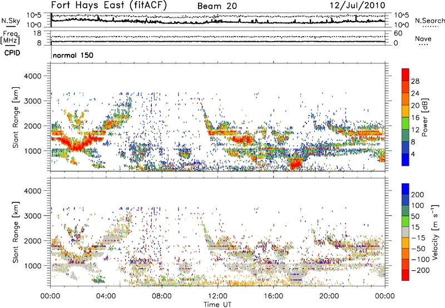Click the title 'Fort Hays East (fitACF)'

[108, 5]
